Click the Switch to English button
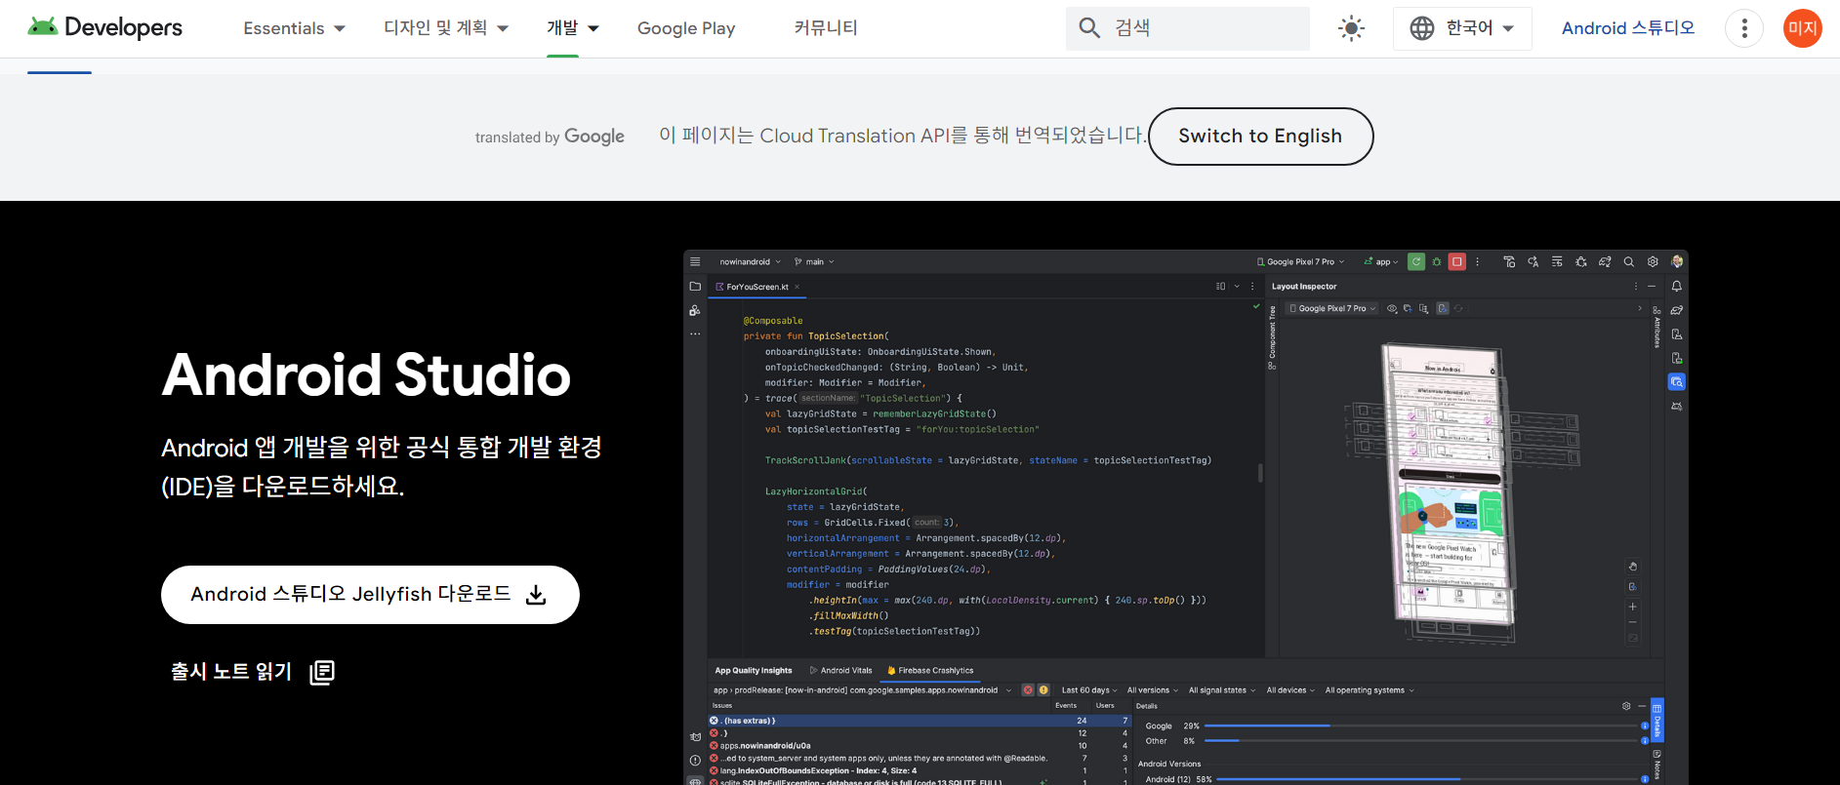The image size is (1840, 785). pos(1260,137)
